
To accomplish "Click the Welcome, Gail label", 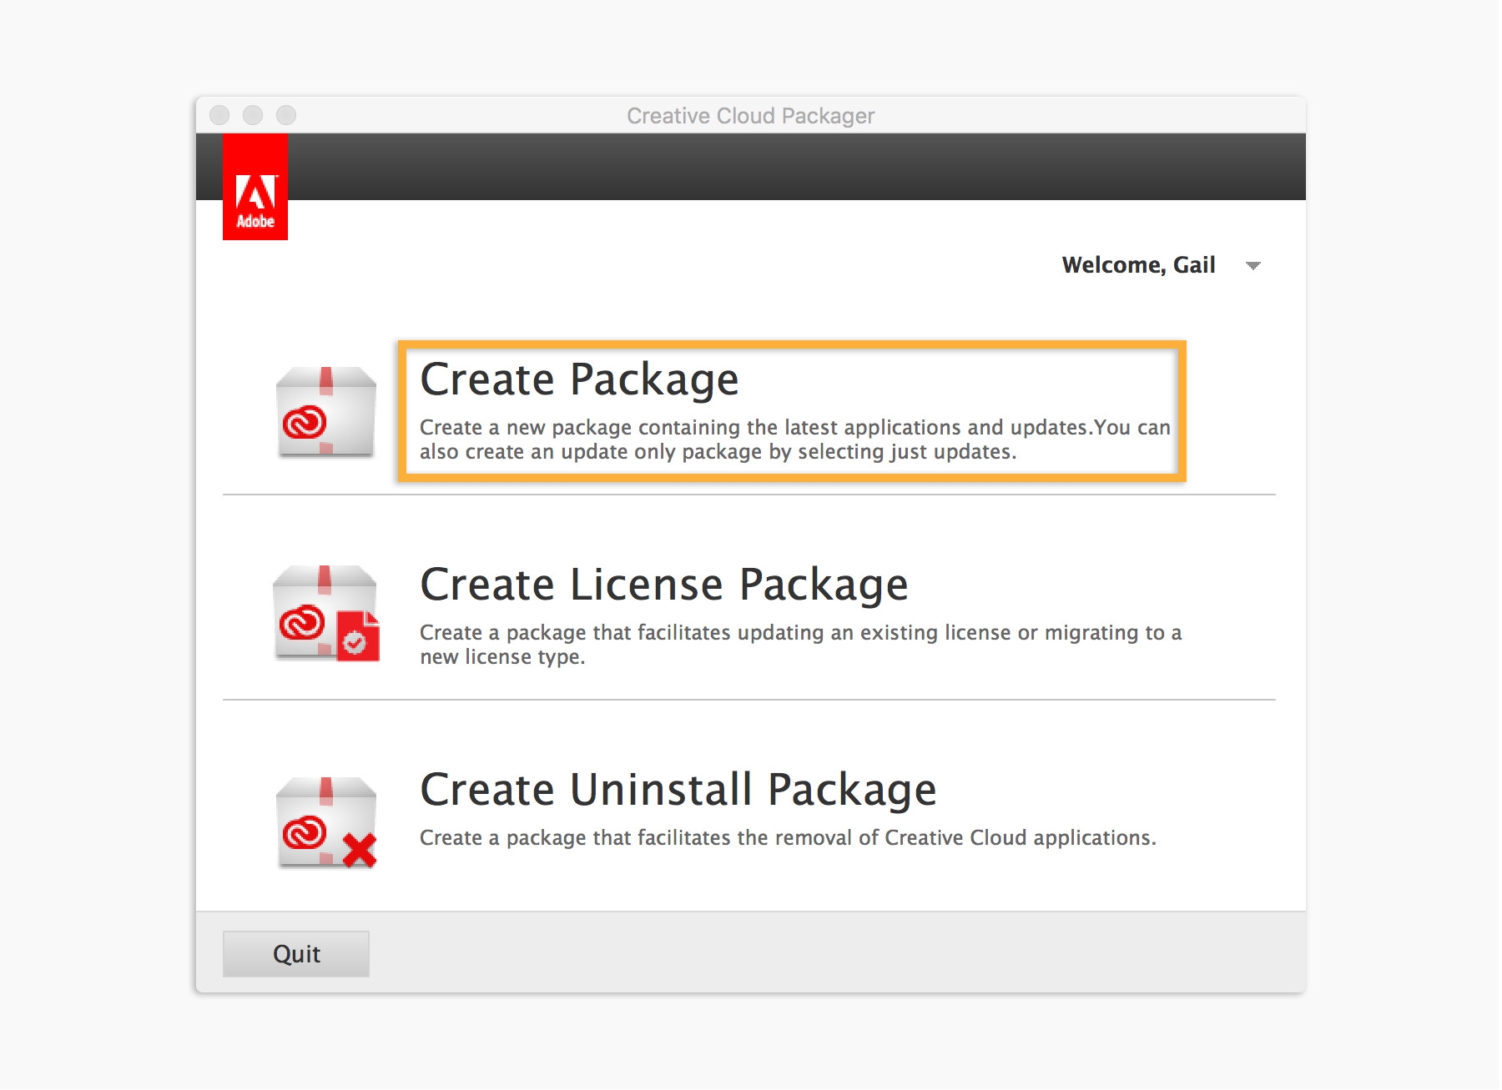I will click(x=1139, y=265).
